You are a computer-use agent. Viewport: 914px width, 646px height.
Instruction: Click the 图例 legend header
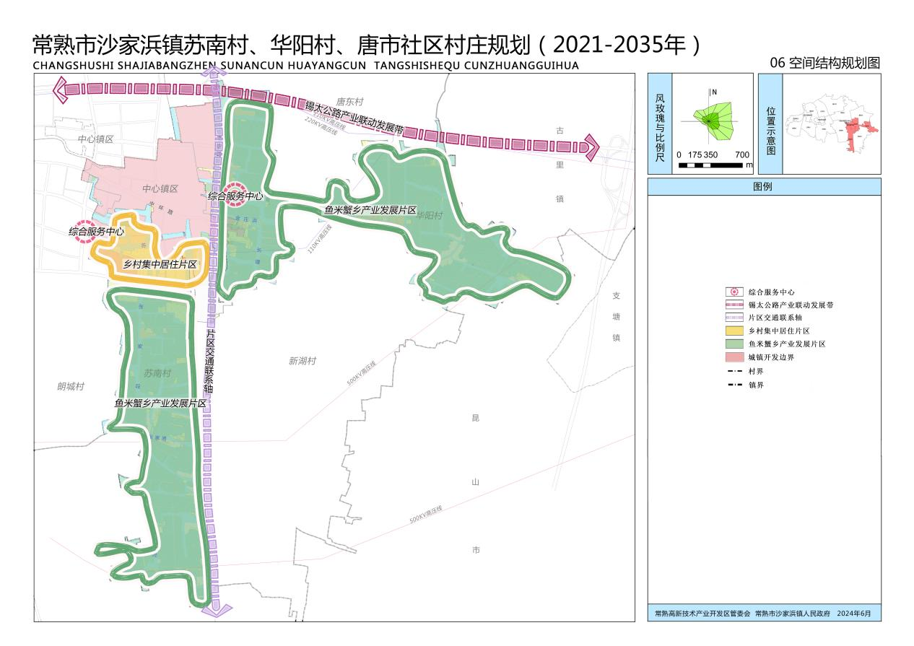click(x=764, y=186)
